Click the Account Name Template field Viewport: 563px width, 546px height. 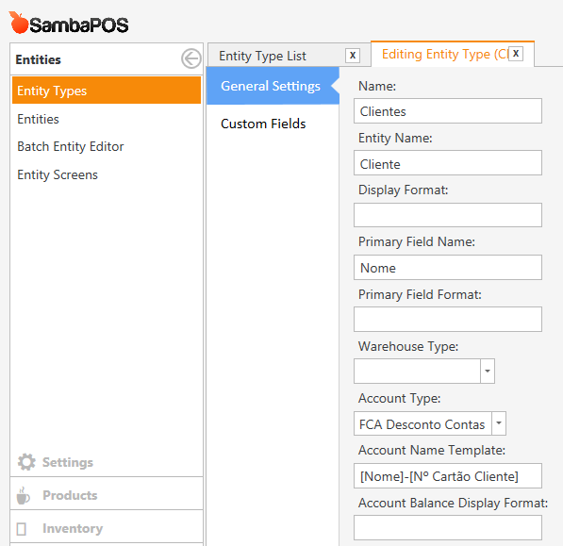pyautogui.click(x=448, y=476)
